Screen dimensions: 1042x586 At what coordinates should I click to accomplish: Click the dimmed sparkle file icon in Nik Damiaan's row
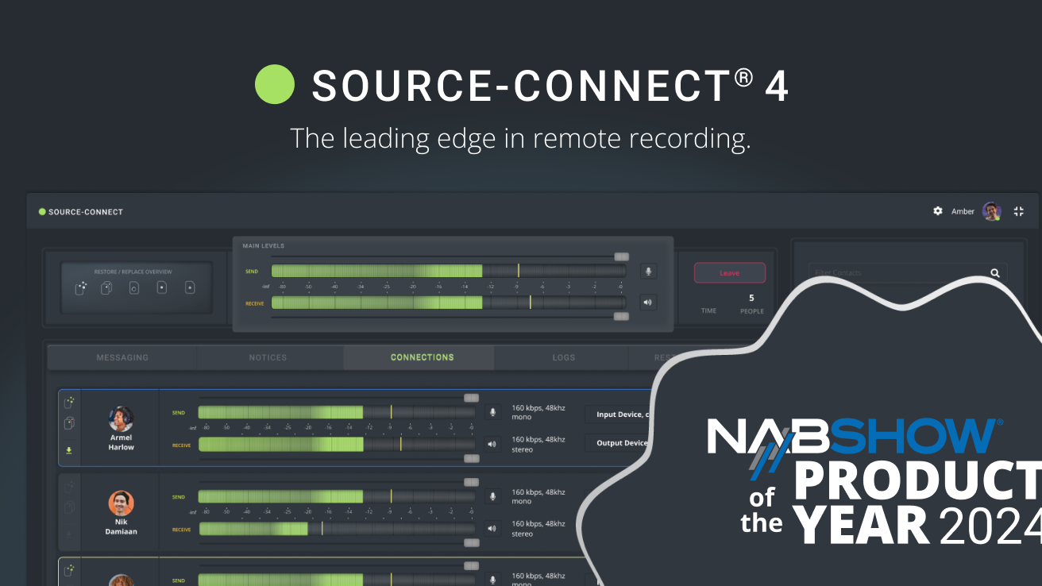pyautogui.click(x=69, y=487)
